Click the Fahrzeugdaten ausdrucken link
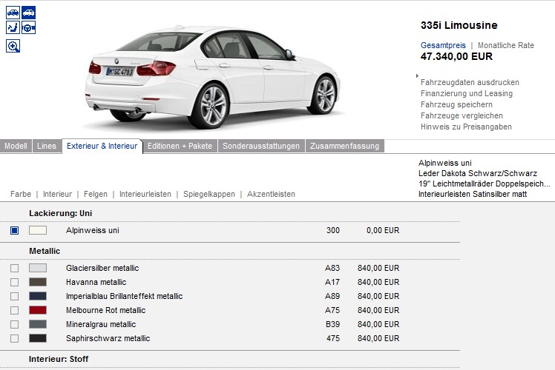The width and height of the screenshot is (555, 370). pyautogui.click(x=470, y=82)
